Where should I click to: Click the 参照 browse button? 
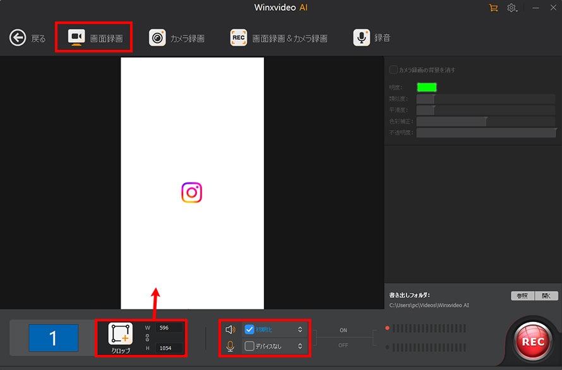pyautogui.click(x=522, y=295)
